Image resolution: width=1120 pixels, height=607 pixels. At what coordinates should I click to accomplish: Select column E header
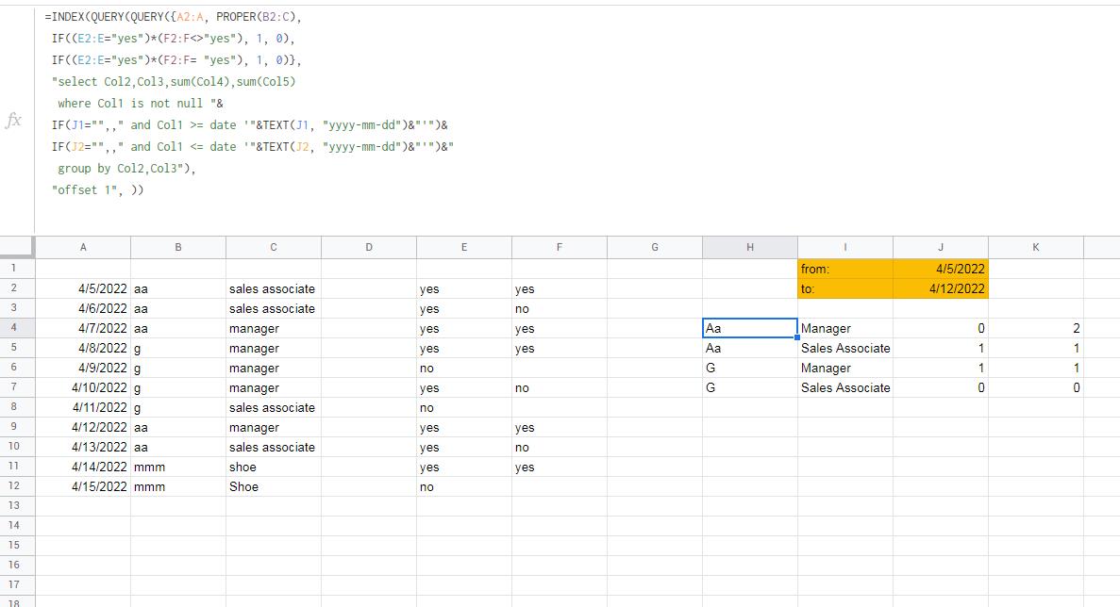click(x=463, y=247)
